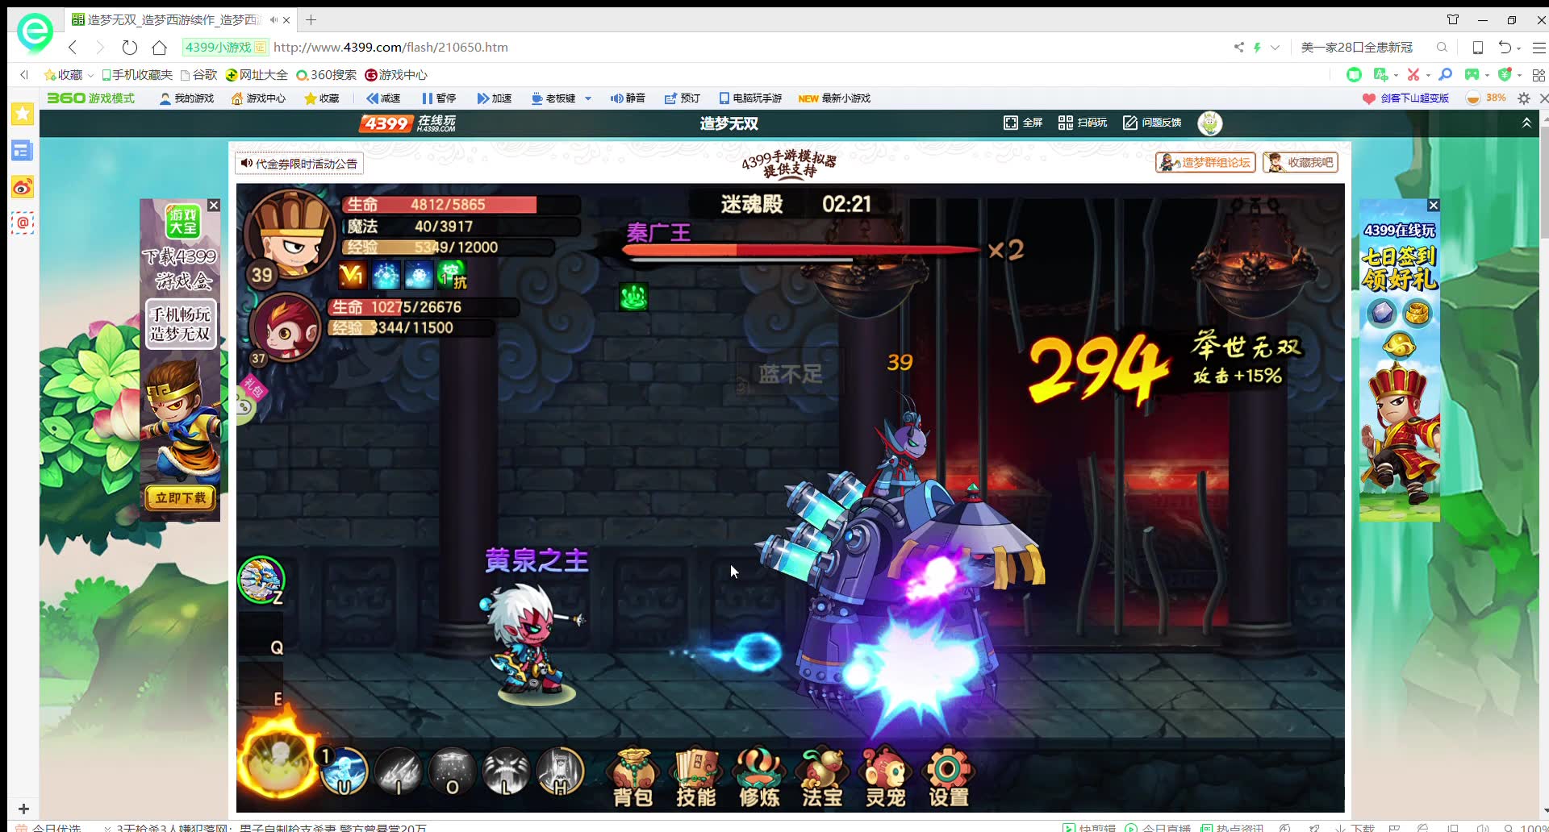Viewport: 1549px width, 832px height.
Task: Open 代金券限时活动公告 announcement
Action: [x=299, y=164]
